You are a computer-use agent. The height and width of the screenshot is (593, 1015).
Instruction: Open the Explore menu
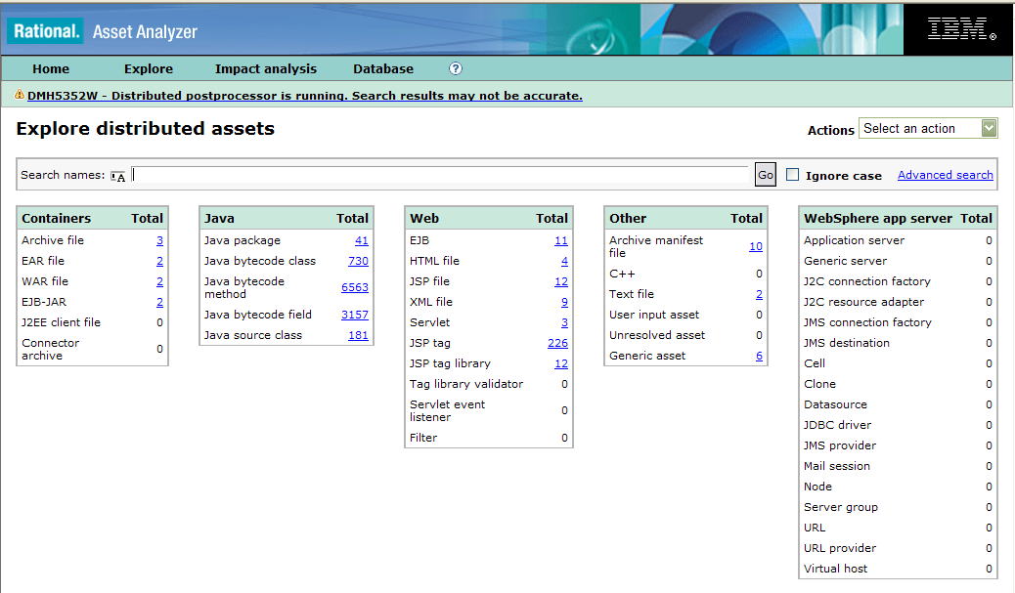tap(149, 69)
